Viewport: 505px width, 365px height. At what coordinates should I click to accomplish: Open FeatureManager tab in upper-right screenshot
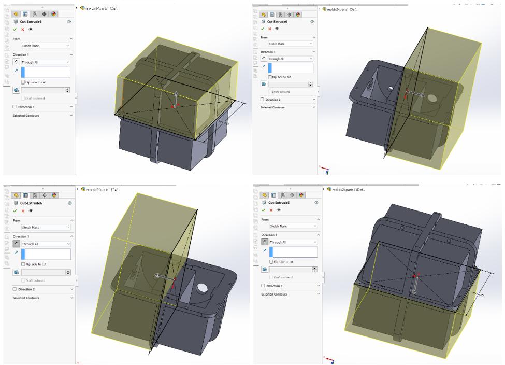pyautogui.click(x=264, y=15)
